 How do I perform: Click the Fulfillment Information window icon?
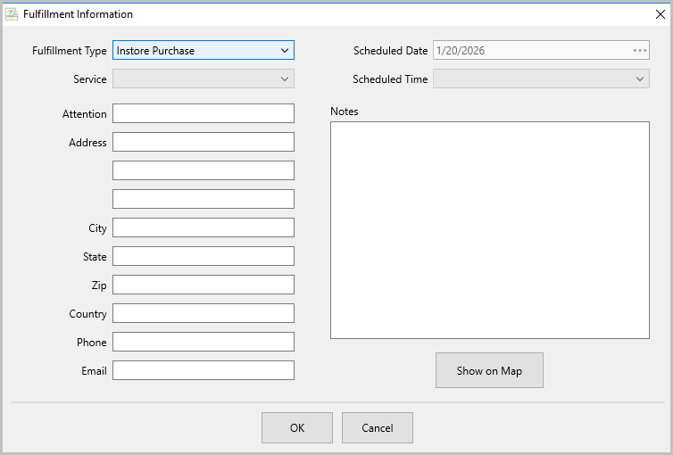click(12, 14)
